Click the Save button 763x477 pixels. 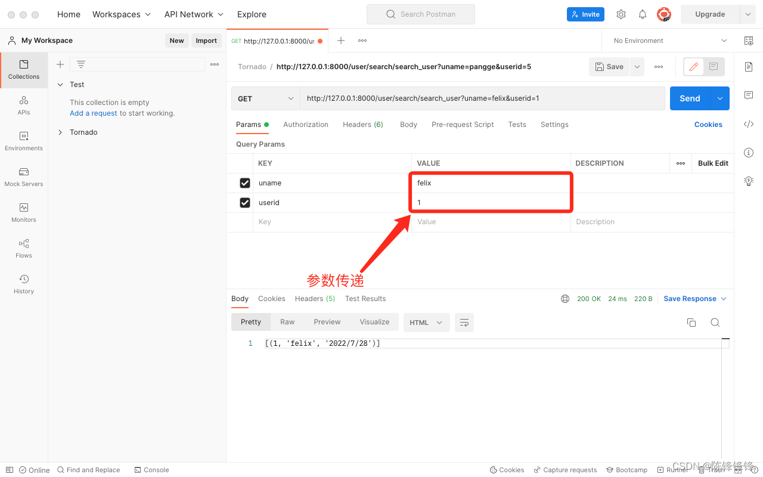pyautogui.click(x=609, y=67)
